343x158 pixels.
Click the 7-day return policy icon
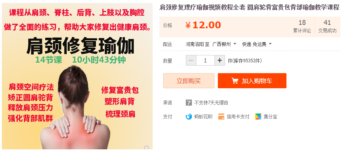pos(188,103)
